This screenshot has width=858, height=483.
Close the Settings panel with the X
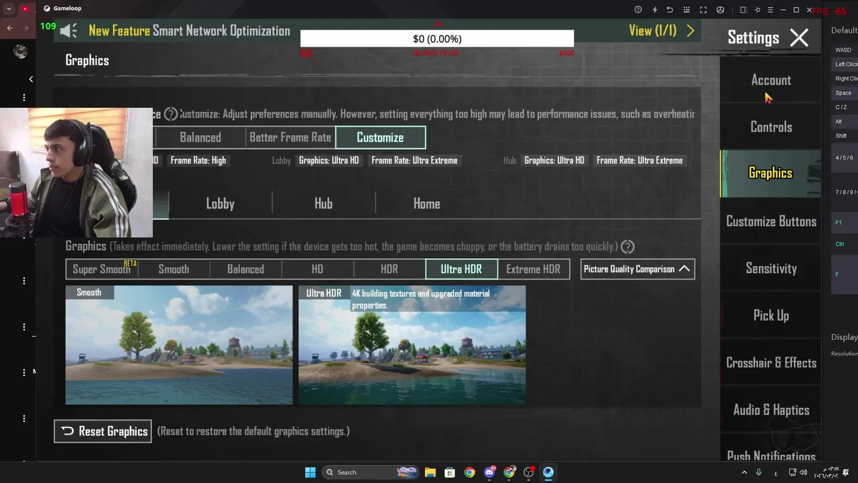(x=799, y=38)
